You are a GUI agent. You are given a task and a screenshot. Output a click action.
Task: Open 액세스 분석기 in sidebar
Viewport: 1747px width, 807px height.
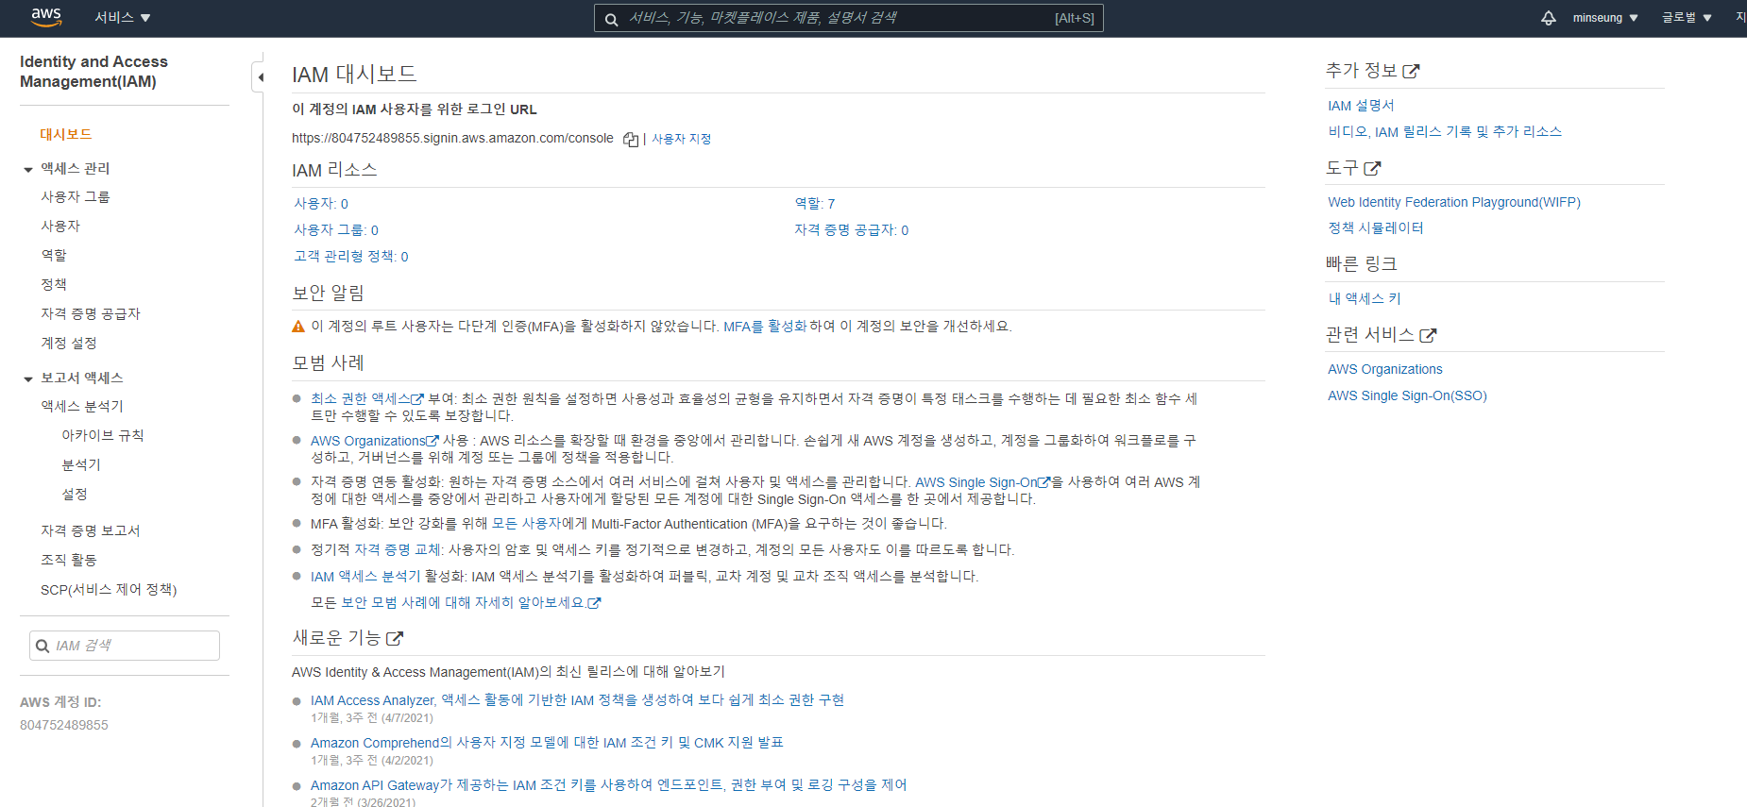point(82,406)
